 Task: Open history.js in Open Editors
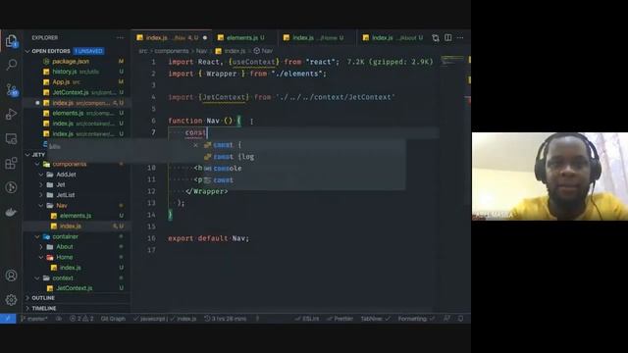point(78,72)
